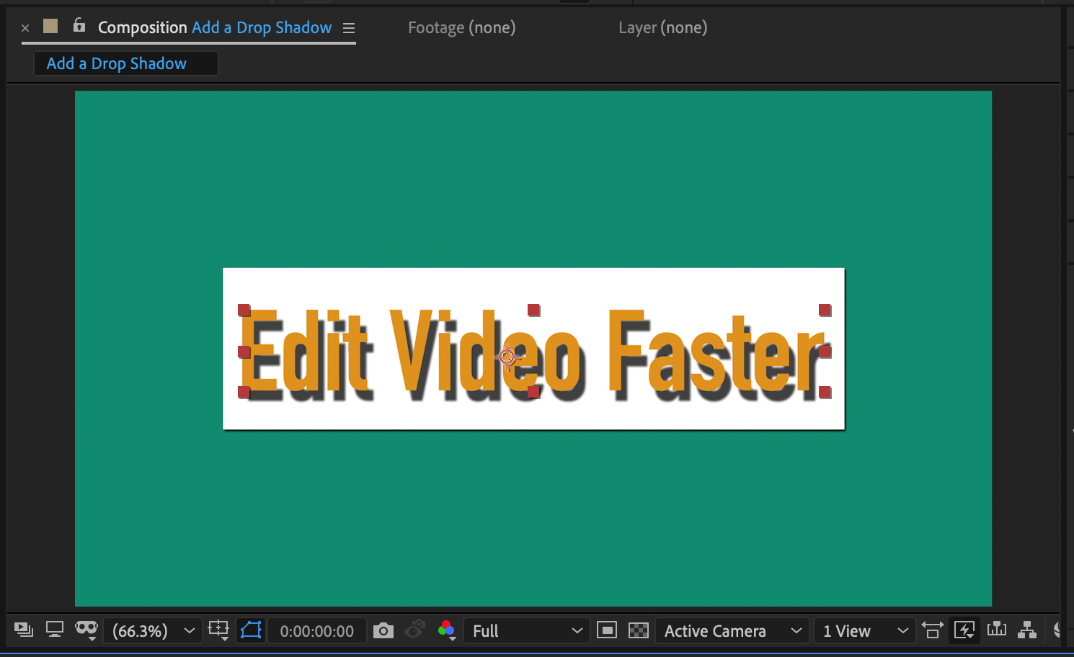
Task: Toggle the Region of Interest button
Action: 607,630
